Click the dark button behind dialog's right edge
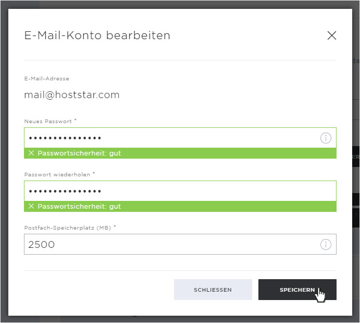The image size is (360, 323). (356, 157)
